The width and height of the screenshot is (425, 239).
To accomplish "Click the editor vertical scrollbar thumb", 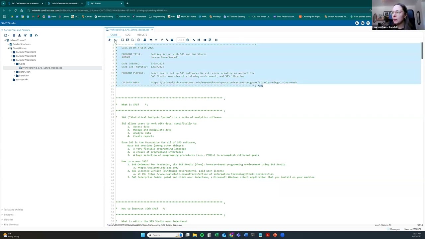I will (422, 51).
